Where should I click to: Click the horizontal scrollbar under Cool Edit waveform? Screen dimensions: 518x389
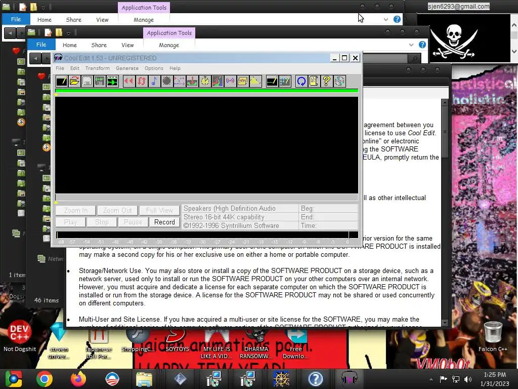[206, 197]
